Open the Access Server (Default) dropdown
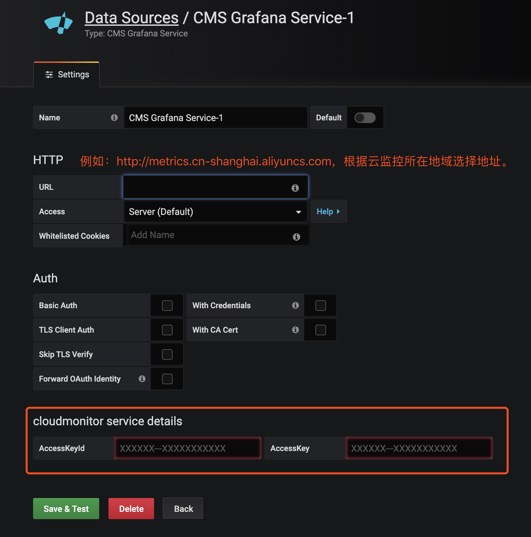 pyautogui.click(x=215, y=212)
